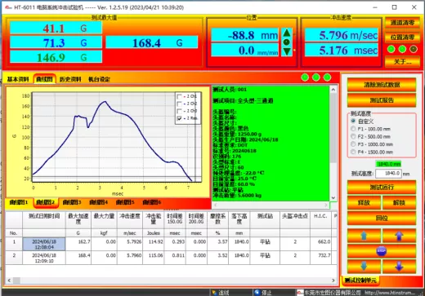Switch to curve tab 曲线图4
The image size is (425, 296).
[x=99, y=202]
